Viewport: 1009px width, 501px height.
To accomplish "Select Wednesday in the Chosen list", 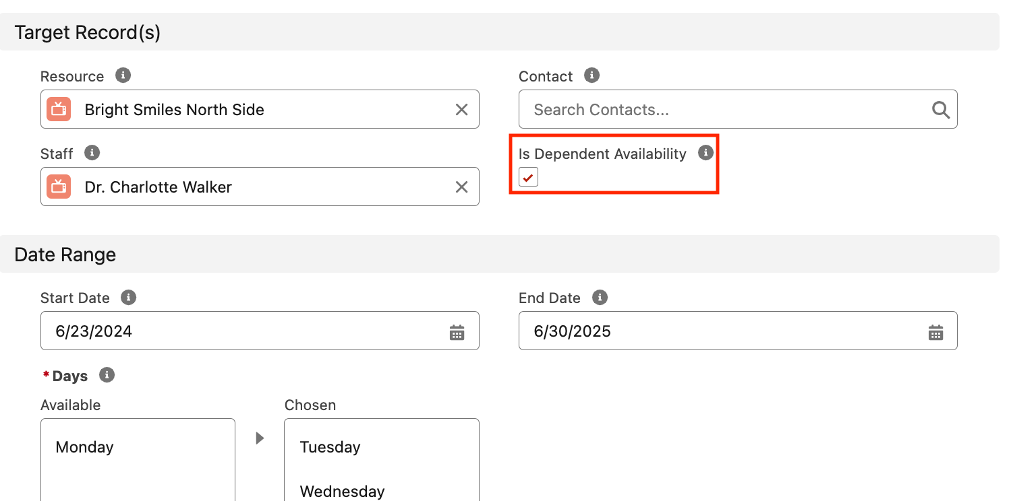I will tap(342, 491).
